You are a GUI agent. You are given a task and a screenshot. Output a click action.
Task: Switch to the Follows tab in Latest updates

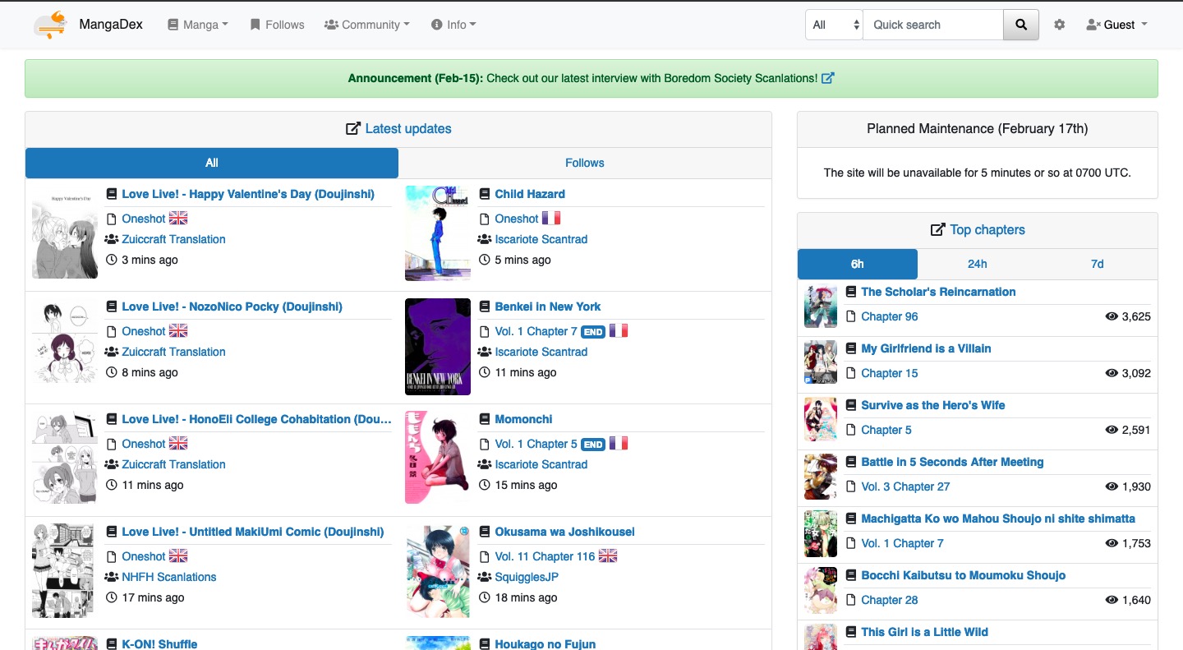(x=585, y=163)
